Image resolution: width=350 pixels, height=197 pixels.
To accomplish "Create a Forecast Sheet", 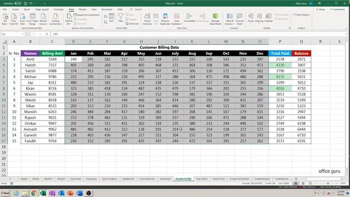I will (240, 19).
